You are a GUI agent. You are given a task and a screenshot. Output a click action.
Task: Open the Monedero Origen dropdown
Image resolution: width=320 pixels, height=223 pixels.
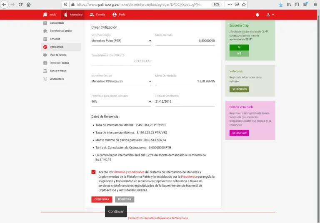121,41
